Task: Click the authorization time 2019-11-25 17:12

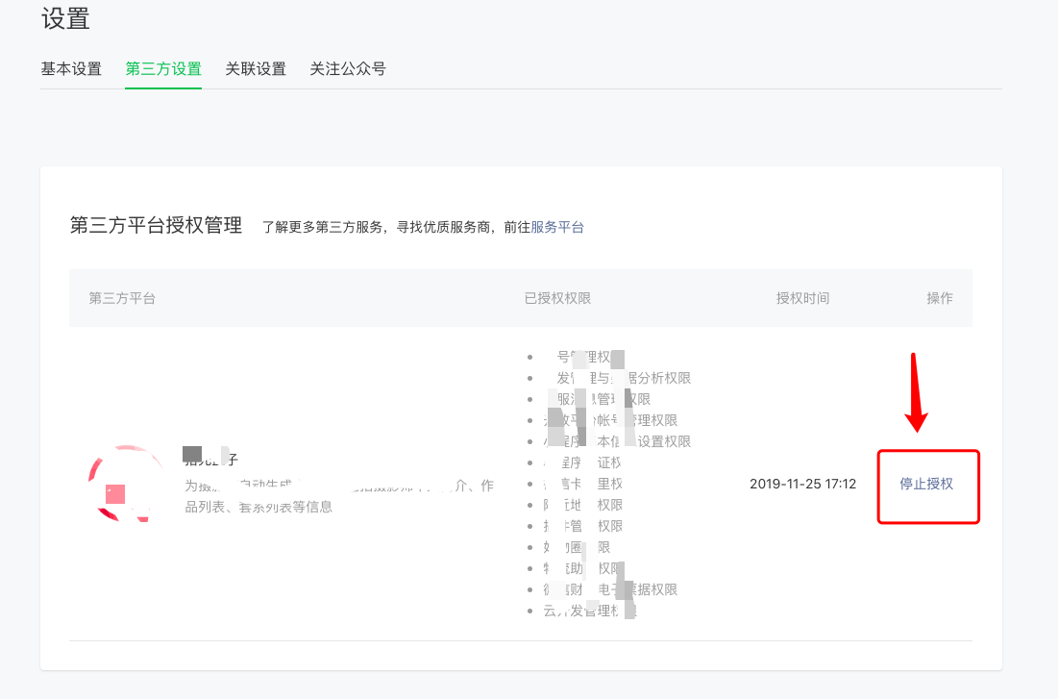Action: pyautogui.click(x=802, y=484)
